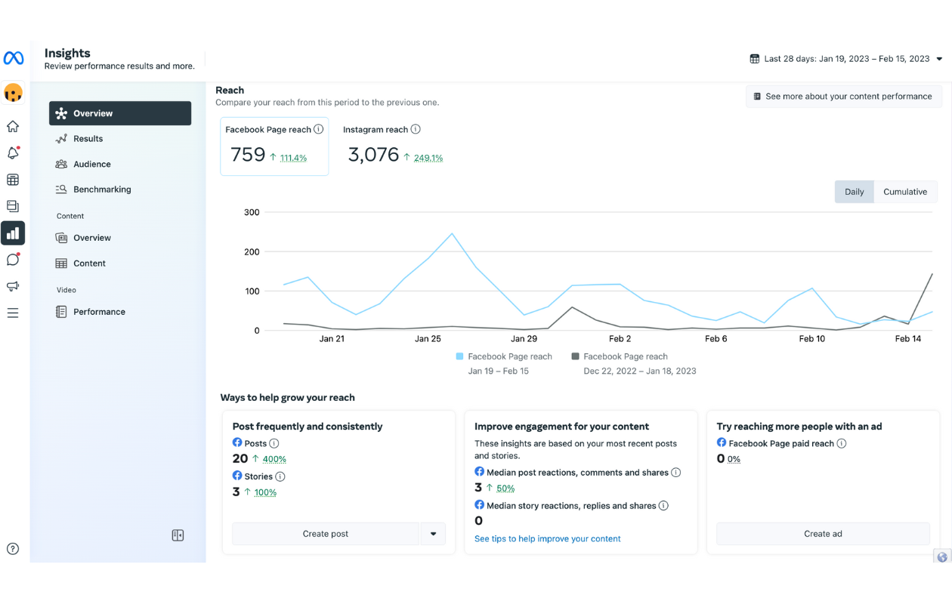Click the 100% stories change link
952x604 pixels.
coord(265,492)
